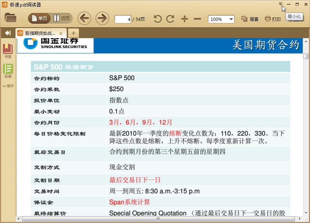Click the horizontal scrollbar thumb
The height and width of the screenshot is (223, 310).
pyautogui.click(x=158, y=219)
